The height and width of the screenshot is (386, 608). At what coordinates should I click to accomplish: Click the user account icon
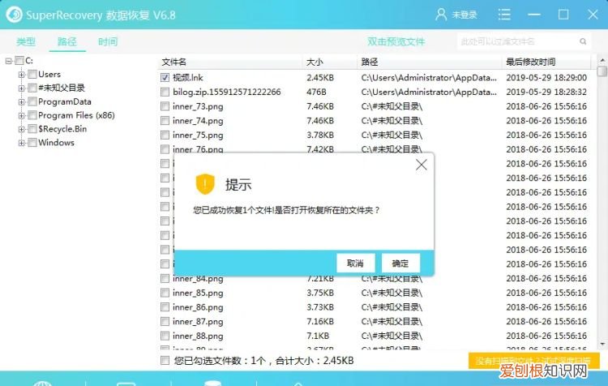(441, 15)
